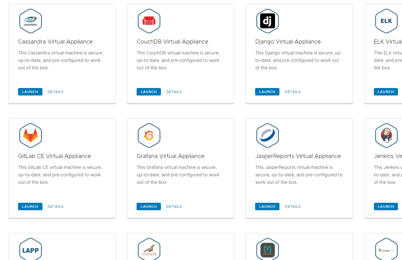Click the Cassandra eye logo icon
The image size is (402, 260).
(31, 21)
